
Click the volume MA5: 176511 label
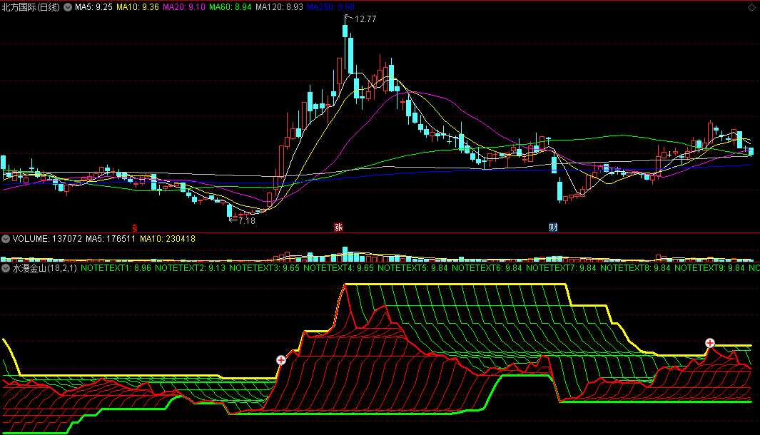[111, 239]
